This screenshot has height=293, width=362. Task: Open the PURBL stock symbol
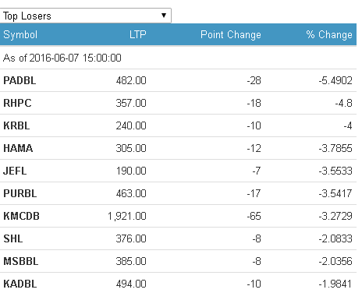coord(20,193)
